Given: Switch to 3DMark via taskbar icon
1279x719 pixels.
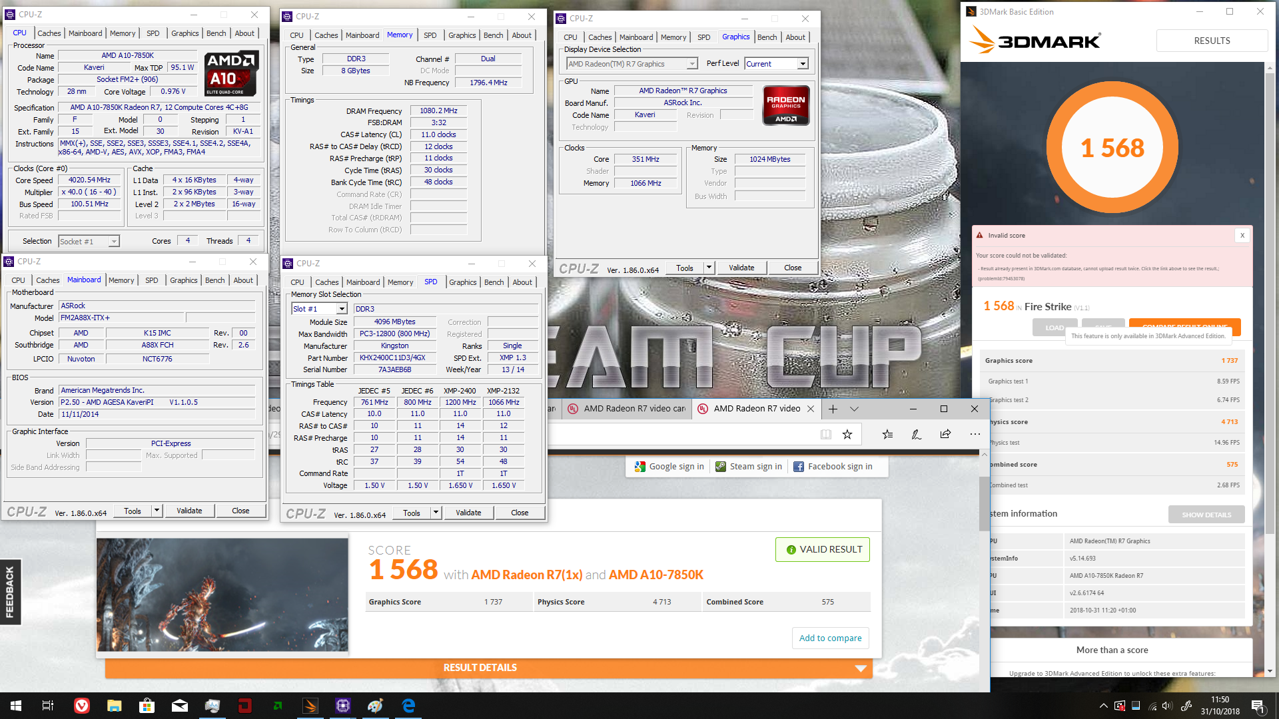Looking at the screenshot, I should [x=310, y=706].
